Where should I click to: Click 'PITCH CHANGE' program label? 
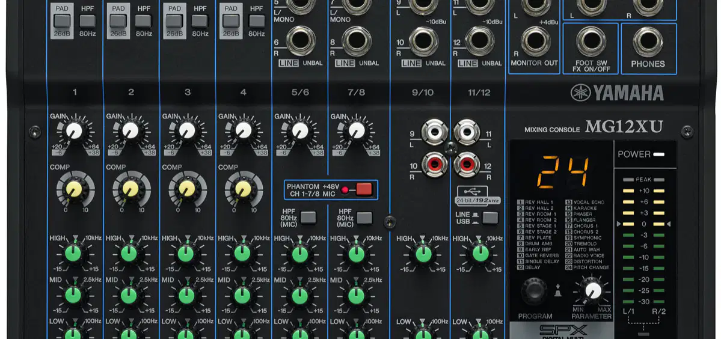coord(591,267)
